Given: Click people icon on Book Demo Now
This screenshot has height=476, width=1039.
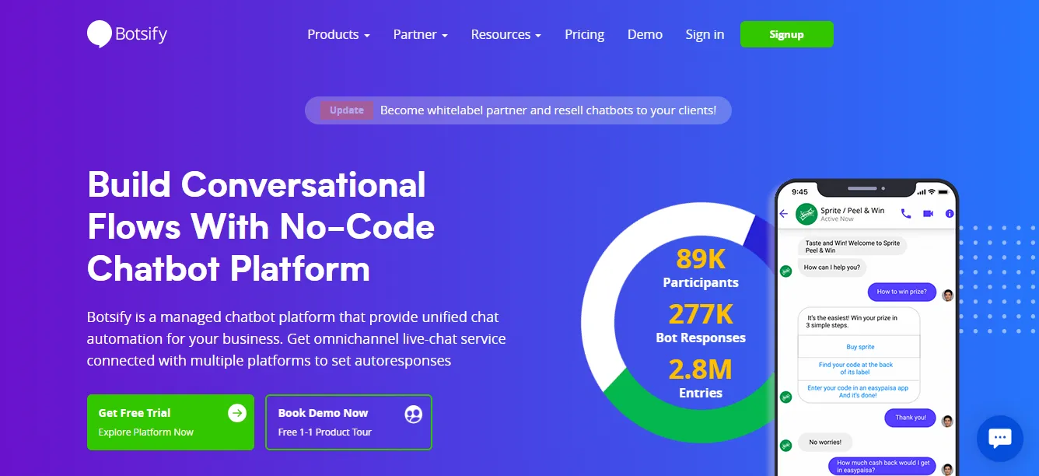Looking at the screenshot, I should tap(414, 414).
